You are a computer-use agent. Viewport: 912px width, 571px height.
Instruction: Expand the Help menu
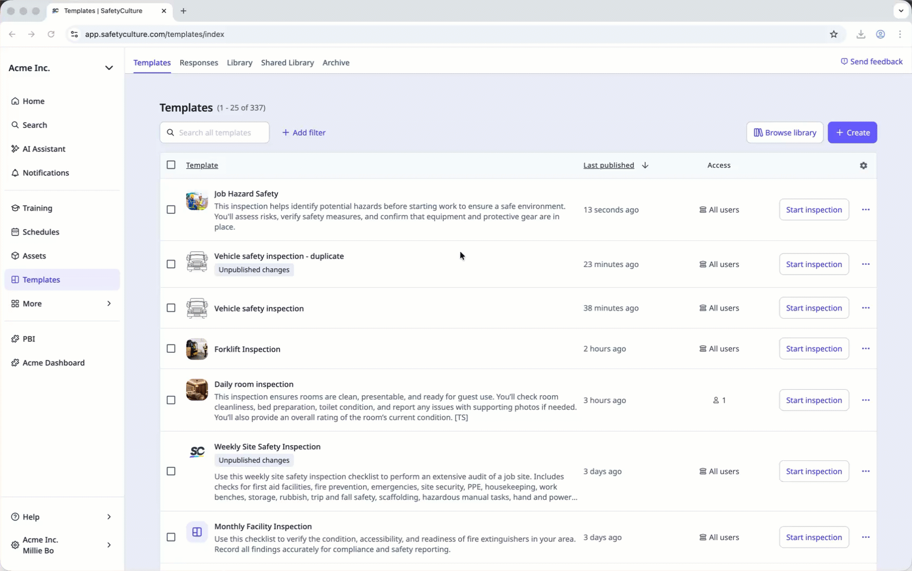tap(109, 517)
